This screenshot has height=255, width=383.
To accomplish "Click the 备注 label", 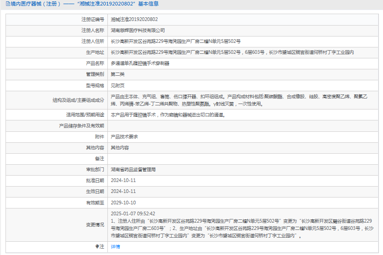I will point(100,159).
